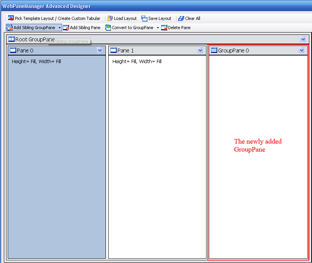Screen dimensions: 312x263
Task: Expand the Pane 1 chevron menu
Action: coord(200,51)
